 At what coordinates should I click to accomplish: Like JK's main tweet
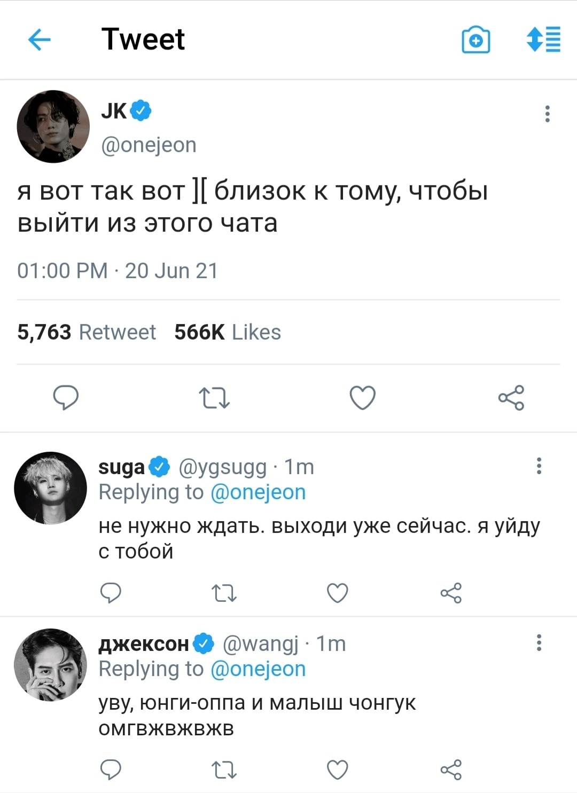pyautogui.click(x=363, y=398)
